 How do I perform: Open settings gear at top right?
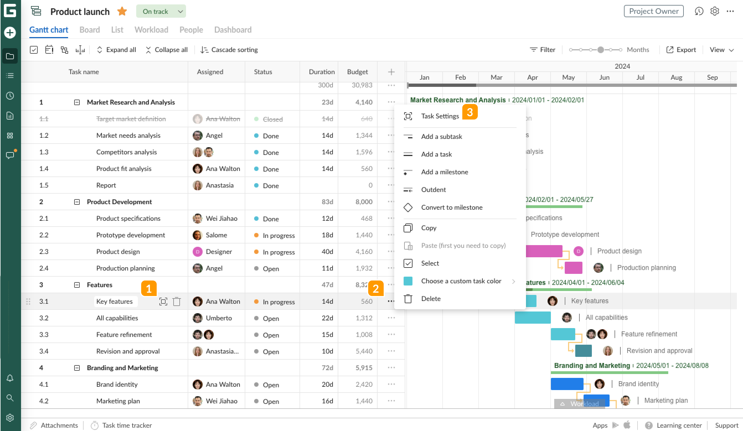[x=714, y=11]
